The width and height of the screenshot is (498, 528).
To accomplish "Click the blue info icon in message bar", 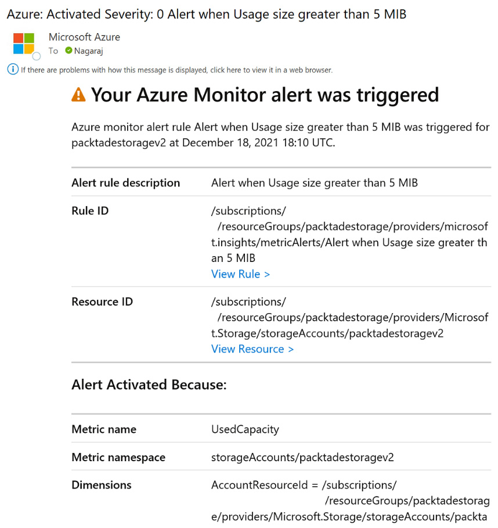I will 13,70.
